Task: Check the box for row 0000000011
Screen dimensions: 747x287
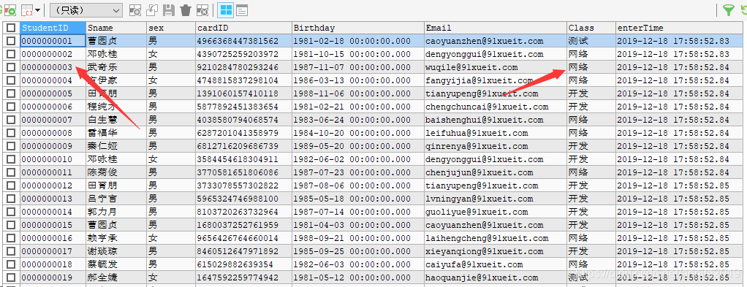Action: point(11,172)
